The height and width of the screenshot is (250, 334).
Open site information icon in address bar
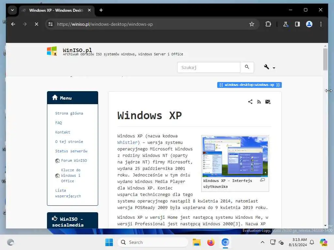pyautogui.click(x=51, y=24)
